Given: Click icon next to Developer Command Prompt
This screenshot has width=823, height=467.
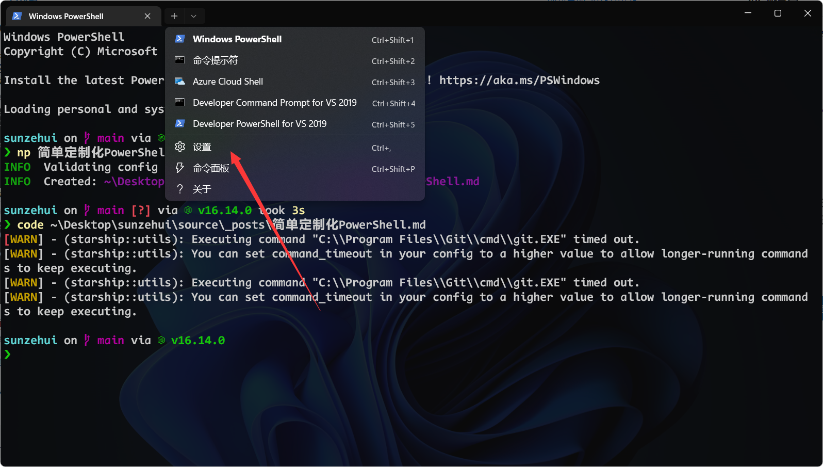Looking at the screenshot, I should click(x=180, y=102).
